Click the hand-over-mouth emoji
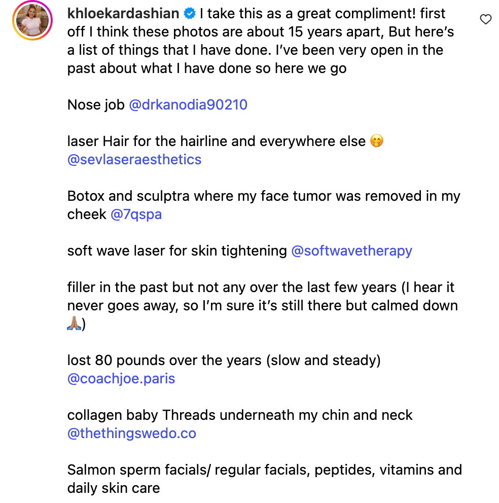Image resolution: width=499 pixels, height=503 pixels. pos(377,141)
